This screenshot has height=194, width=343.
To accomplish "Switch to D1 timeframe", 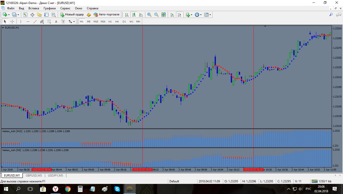I will pyautogui.click(x=124, y=21).
